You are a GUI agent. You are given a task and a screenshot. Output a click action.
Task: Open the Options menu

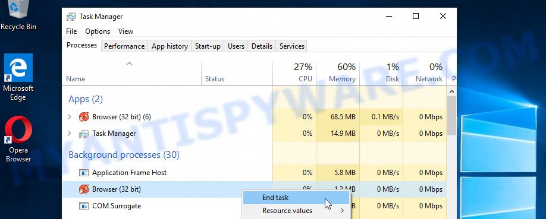[x=98, y=31]
